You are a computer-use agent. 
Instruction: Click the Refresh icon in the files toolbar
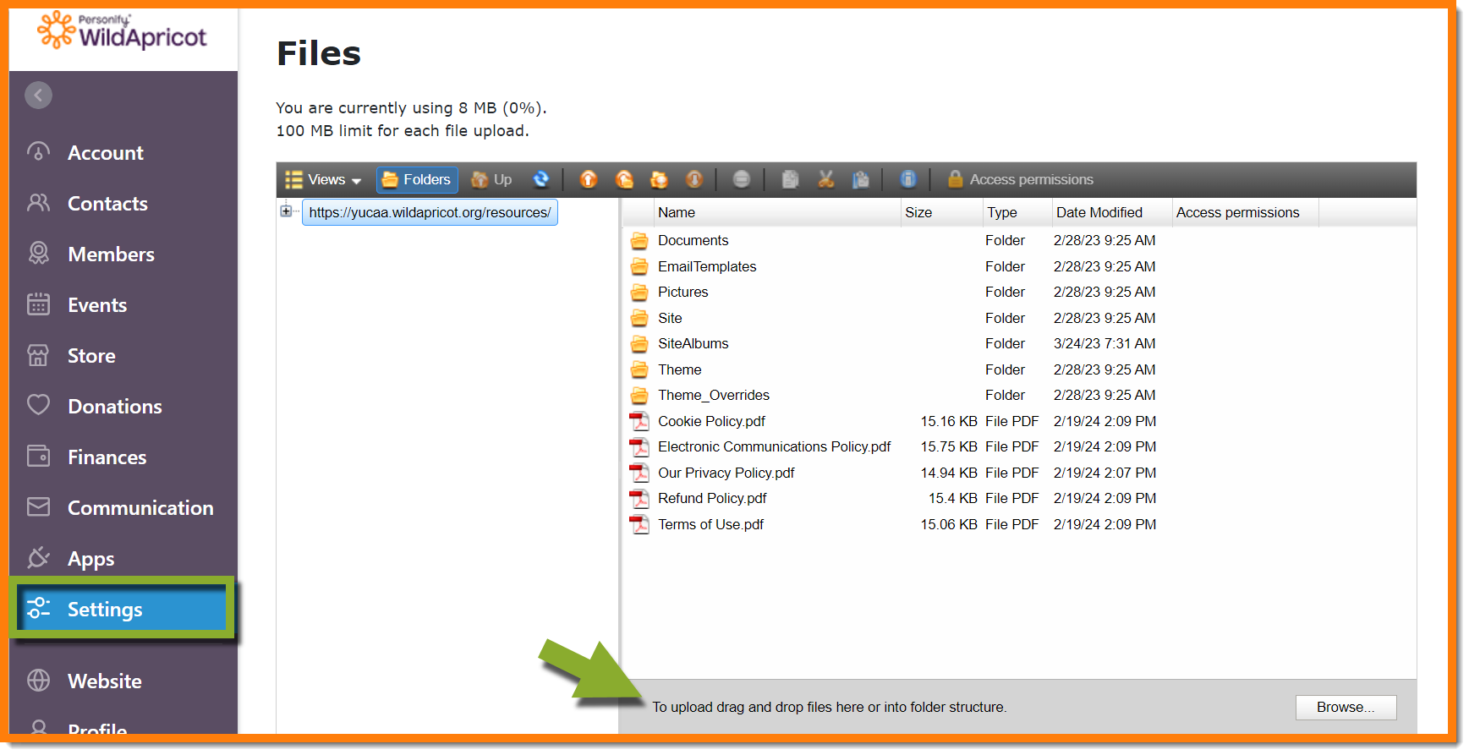click(x=541, y=179)
